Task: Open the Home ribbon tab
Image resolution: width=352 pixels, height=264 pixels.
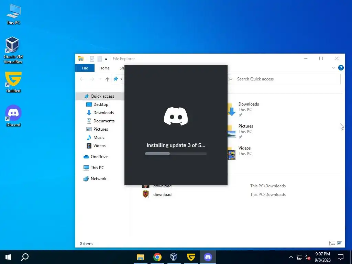Action: point(104,68)
